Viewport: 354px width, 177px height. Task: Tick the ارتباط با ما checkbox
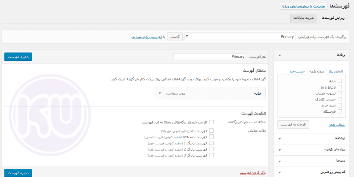click(x=340, y=87)
